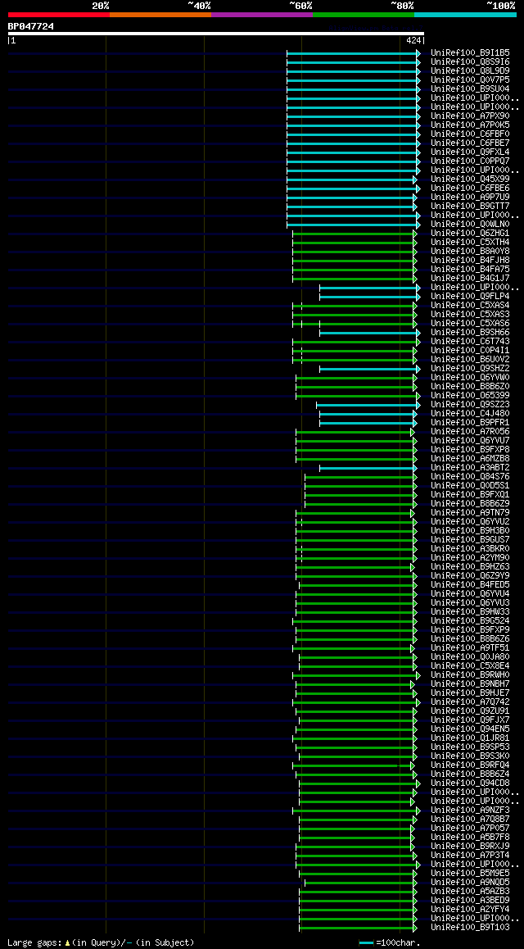Image resolution: width=524 pixels, height=949 pixels.
Task: Click UniRef100_B4G1J7 in the hit list
Action: point(470,279)
